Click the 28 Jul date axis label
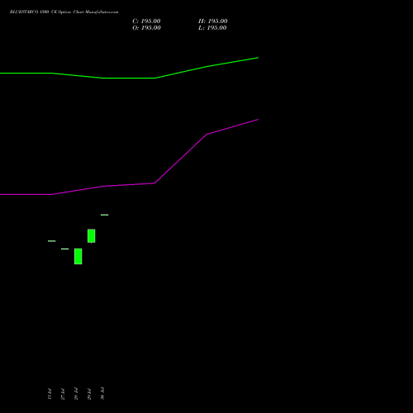This screenshot has height=413, width=413. [x=76, y=394]
